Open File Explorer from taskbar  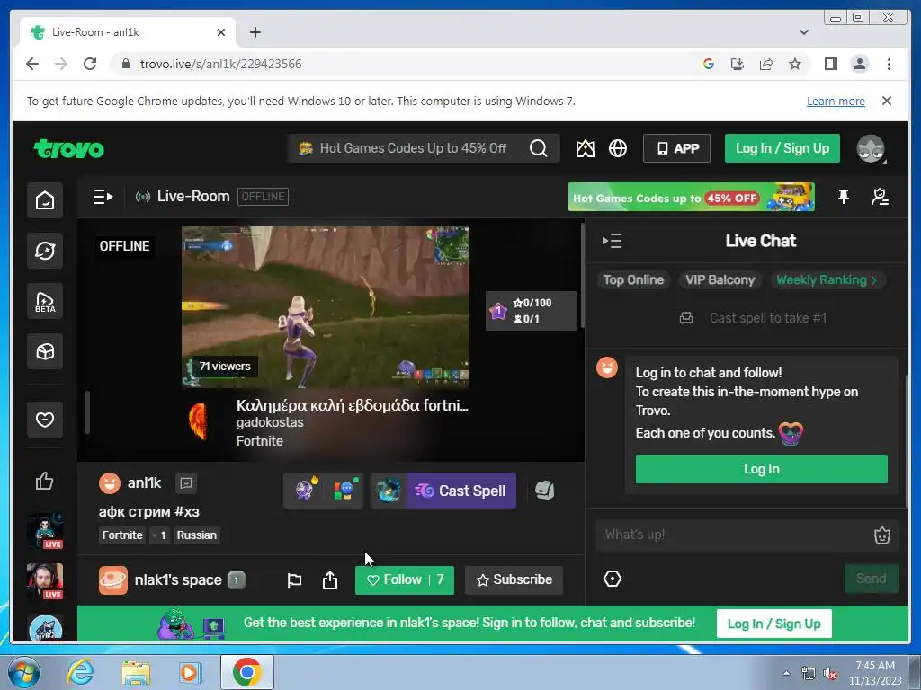coord(136,672)
